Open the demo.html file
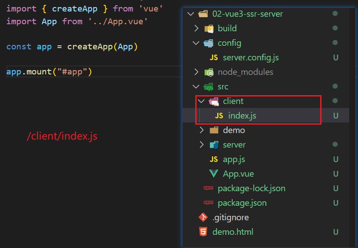The width and height of the screenshot is (358, 248). pos(233,232)
